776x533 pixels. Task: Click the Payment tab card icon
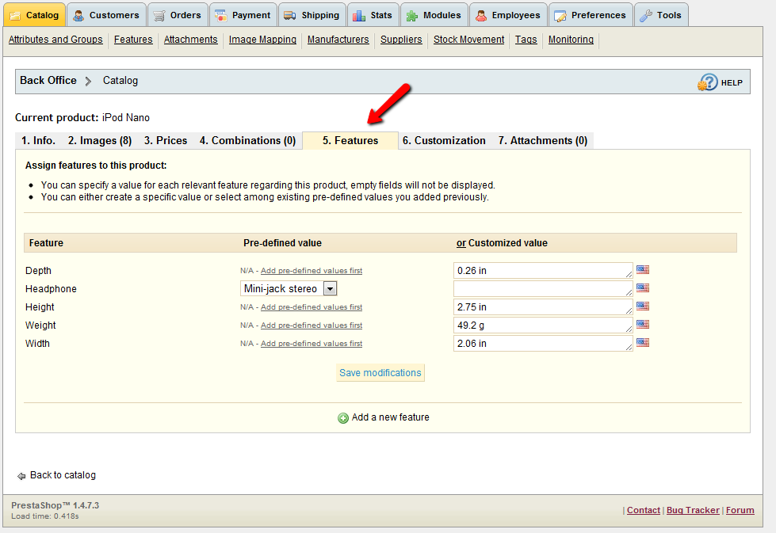pyautogui.click(x=220, y=16)
